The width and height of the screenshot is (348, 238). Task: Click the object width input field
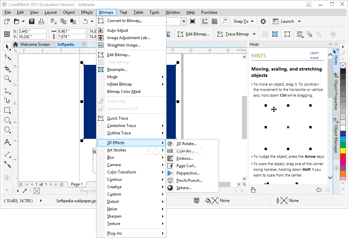click(x=71, y=31)
